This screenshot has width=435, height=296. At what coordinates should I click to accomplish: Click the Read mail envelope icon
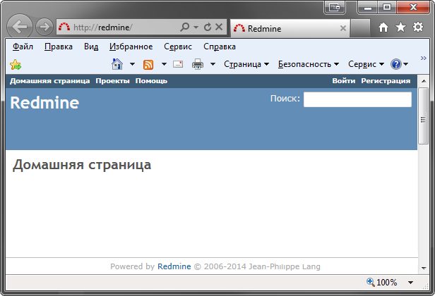(x=178, y=64)
